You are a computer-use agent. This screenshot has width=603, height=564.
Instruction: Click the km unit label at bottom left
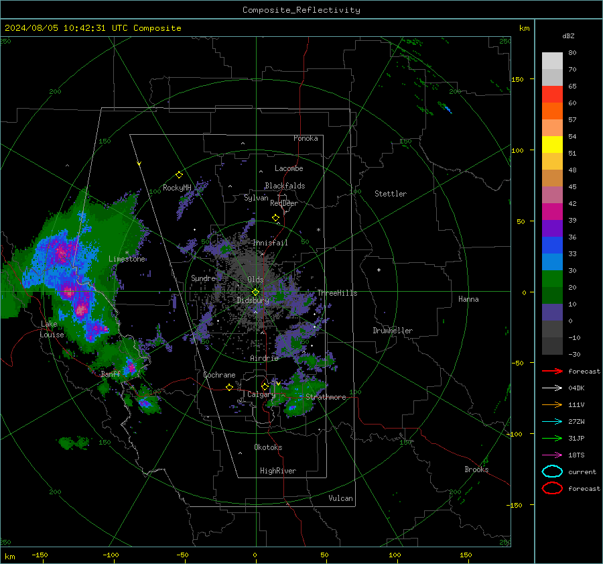(x=9, y=557)
